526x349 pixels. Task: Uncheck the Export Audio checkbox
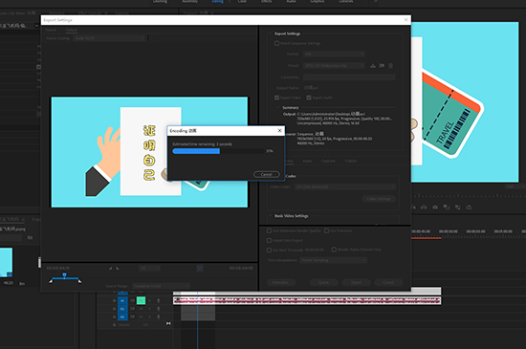(x=309, y=98)
